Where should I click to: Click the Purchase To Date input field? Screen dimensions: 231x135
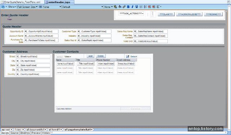[41, 40]
